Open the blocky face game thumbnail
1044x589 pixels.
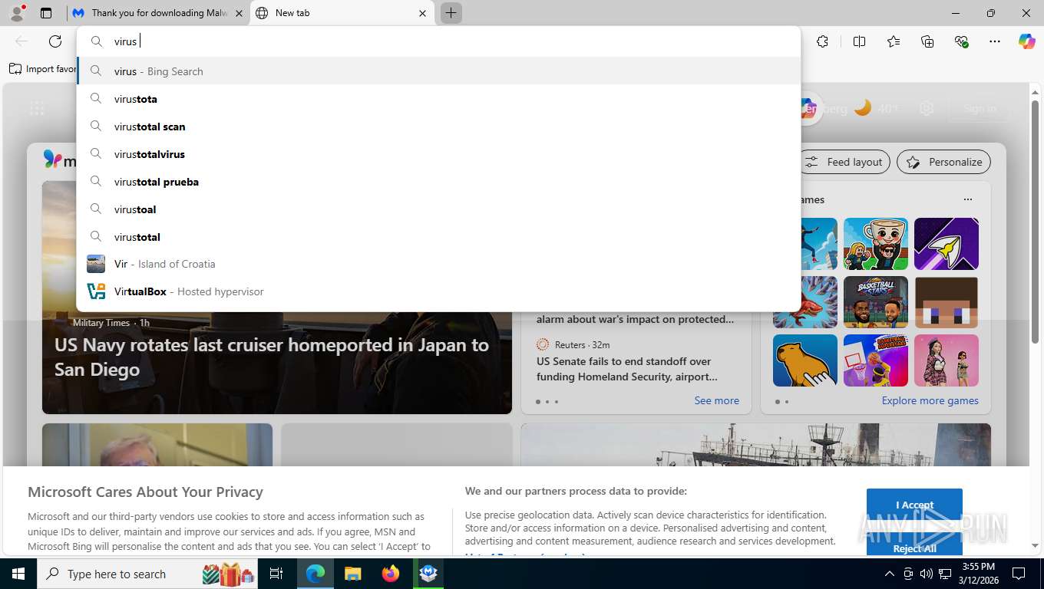(x=947, y=302)
